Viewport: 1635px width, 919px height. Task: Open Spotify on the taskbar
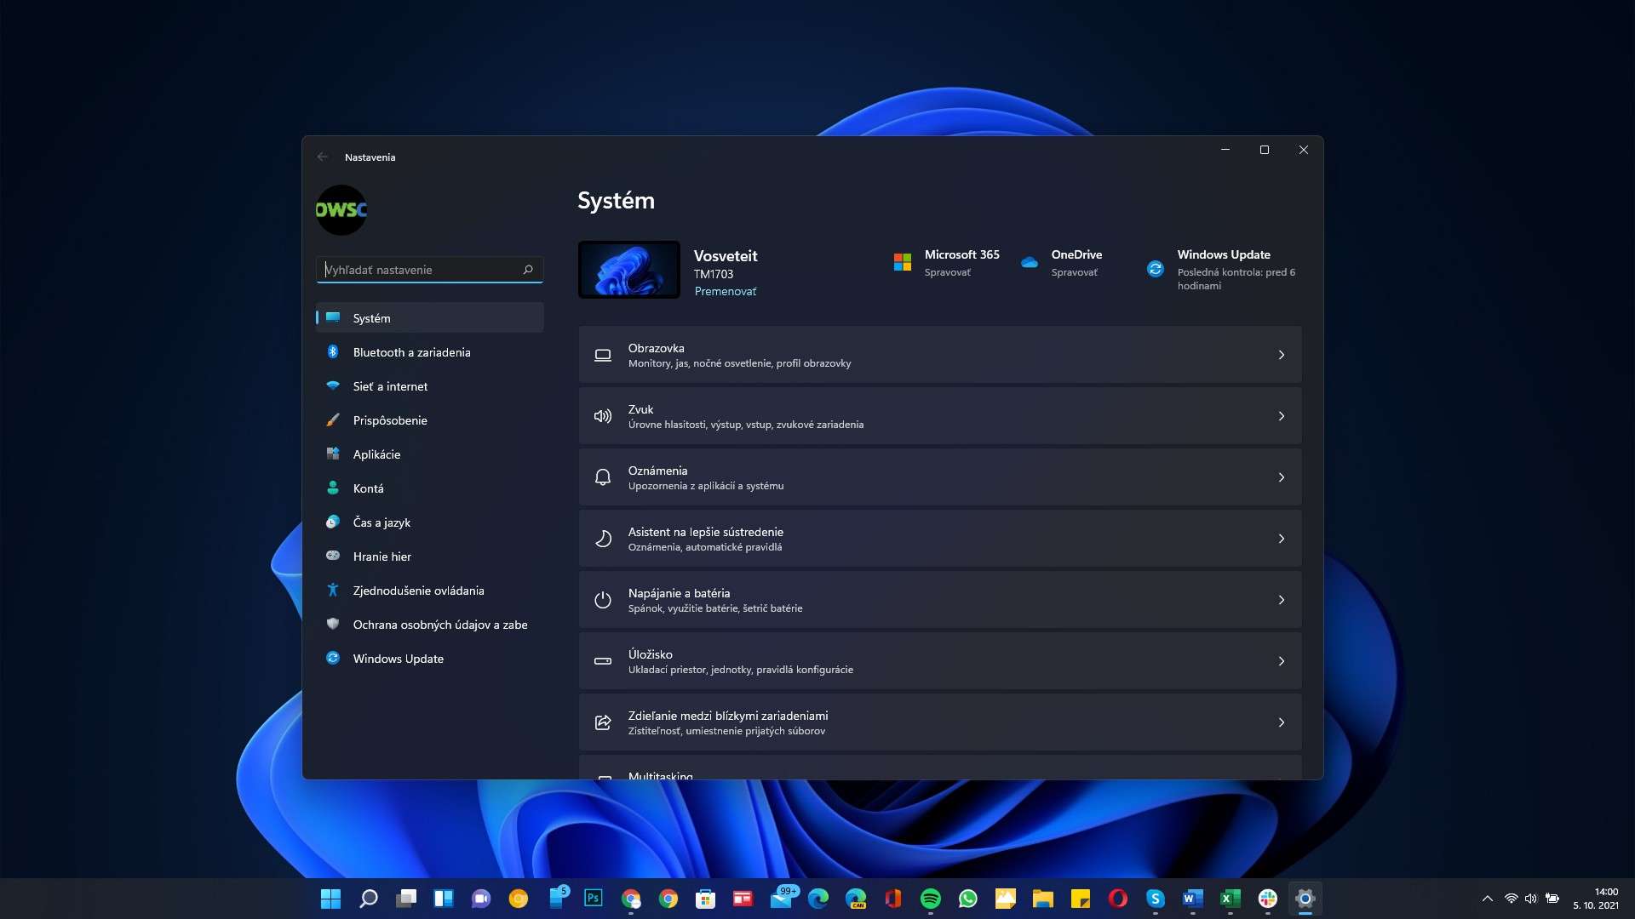[931, 899]
